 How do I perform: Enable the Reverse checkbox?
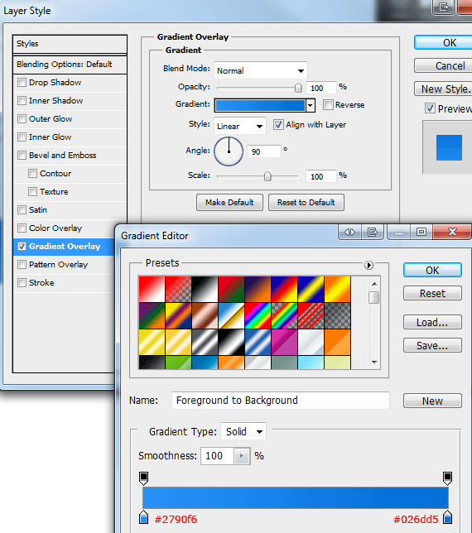tap(328, 104)
